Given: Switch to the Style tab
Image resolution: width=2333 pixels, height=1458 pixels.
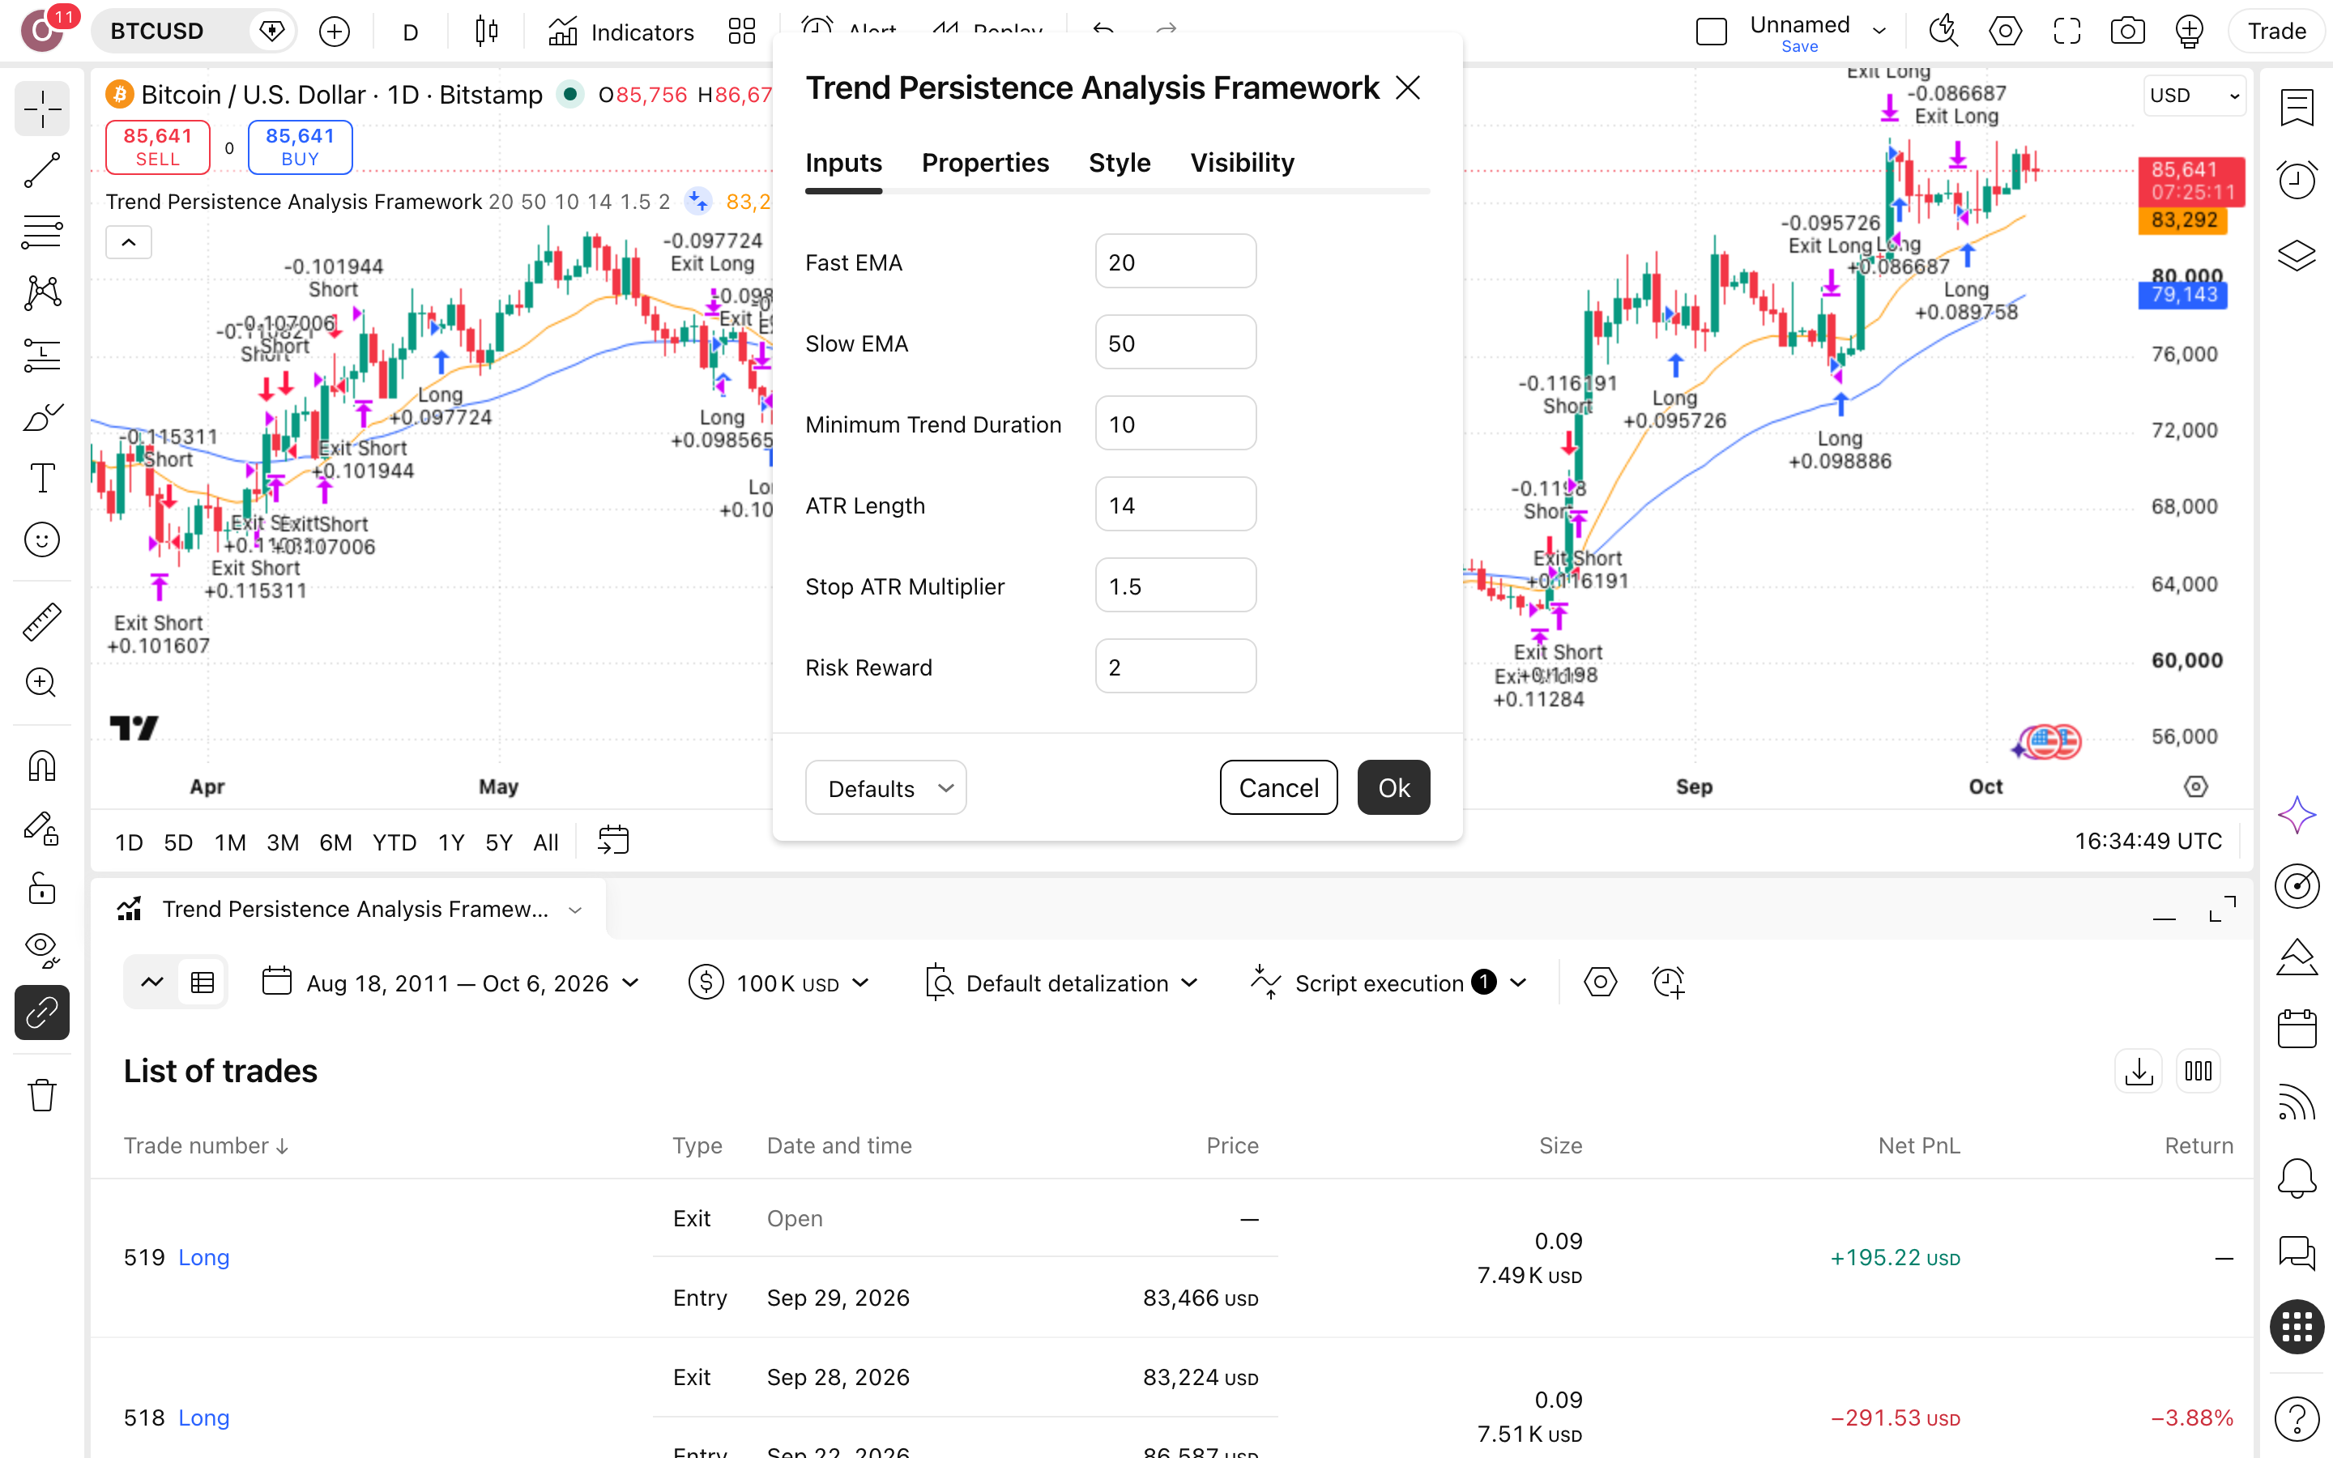Looking at the screenshot, I should point(1120,163).
